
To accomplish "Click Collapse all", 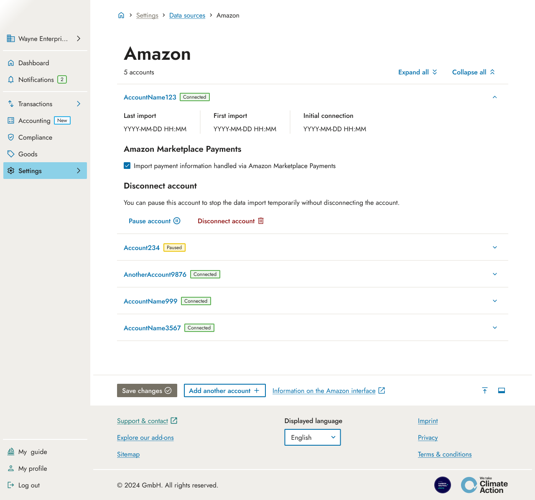I will 474,72.
